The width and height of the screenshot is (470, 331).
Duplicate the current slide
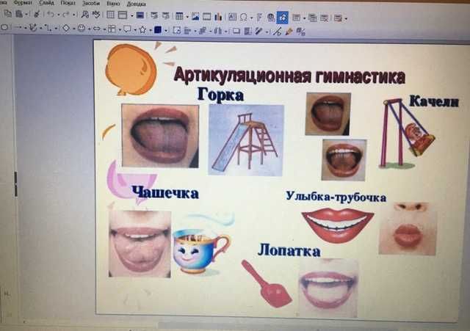(313, 18)
